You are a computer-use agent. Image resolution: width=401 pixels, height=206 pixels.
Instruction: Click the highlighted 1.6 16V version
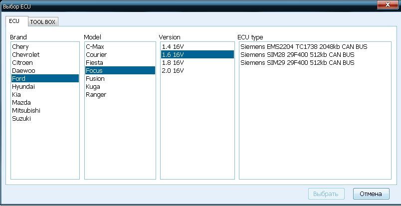[198, 54]
